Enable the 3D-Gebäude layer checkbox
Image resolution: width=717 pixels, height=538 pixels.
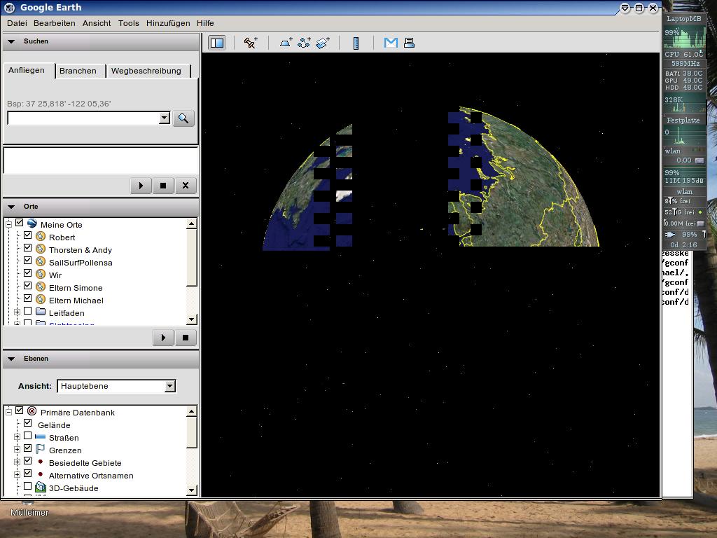tap(28, 487)
